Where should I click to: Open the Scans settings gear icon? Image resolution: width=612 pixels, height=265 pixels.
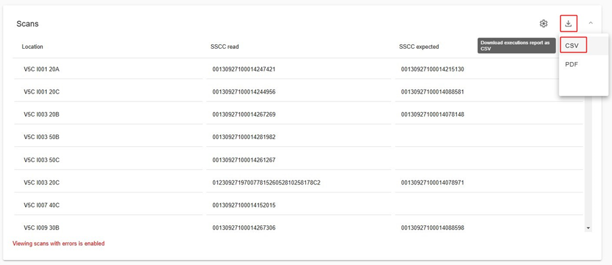click(543, 24)
